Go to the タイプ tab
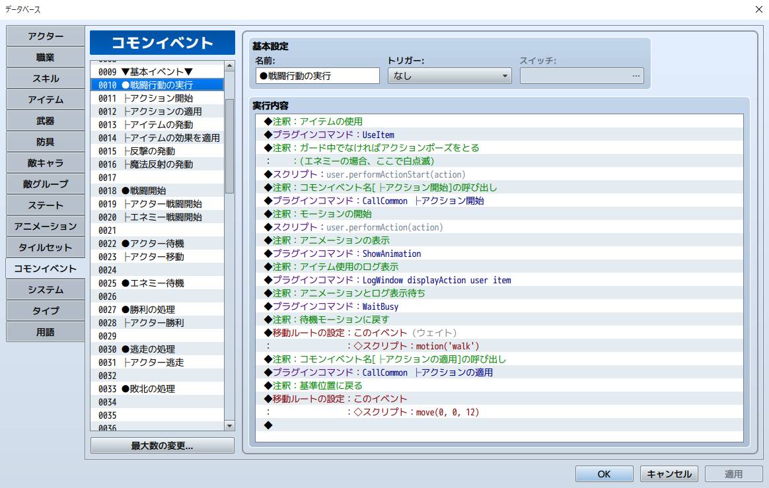 click(46, 310)
